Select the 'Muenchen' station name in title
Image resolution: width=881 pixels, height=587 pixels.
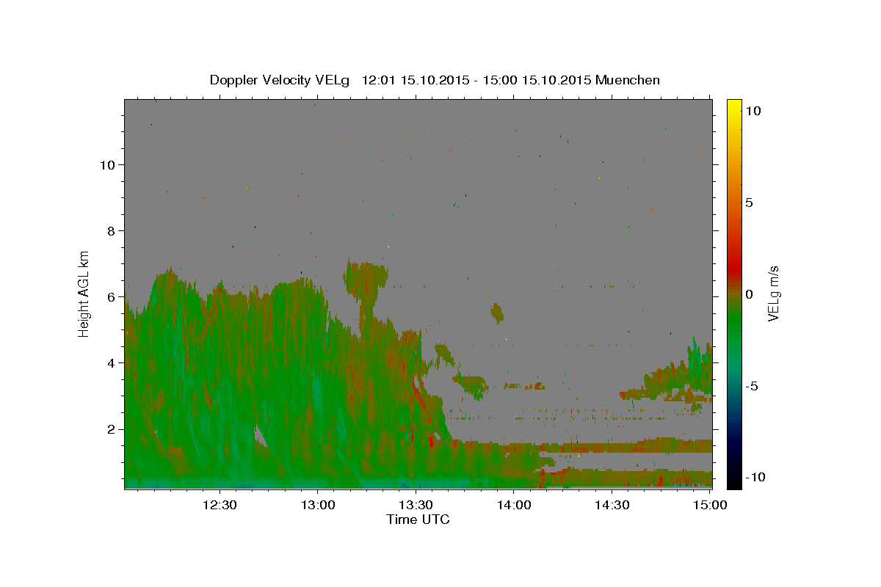628,80
